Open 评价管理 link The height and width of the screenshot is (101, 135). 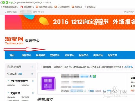(25, 97)
